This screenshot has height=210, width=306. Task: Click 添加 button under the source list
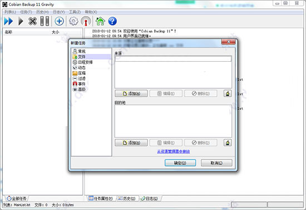[x=131, y=93]
